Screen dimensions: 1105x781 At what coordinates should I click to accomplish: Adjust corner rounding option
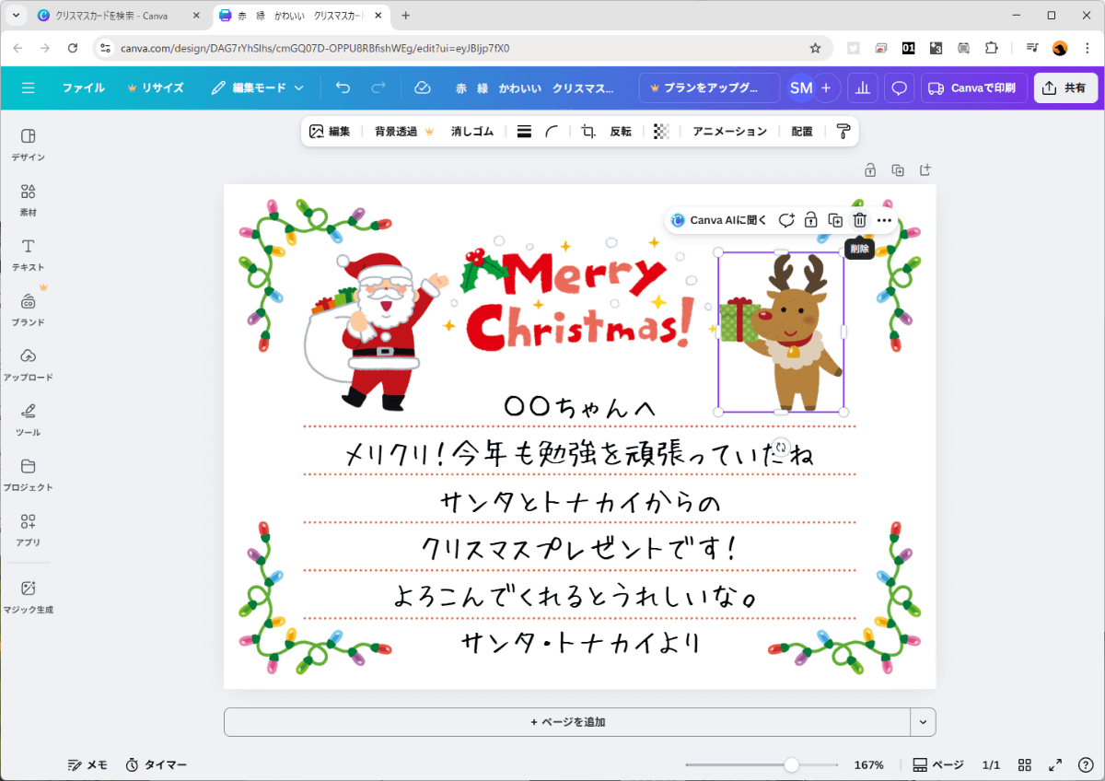tap(552, 132)
